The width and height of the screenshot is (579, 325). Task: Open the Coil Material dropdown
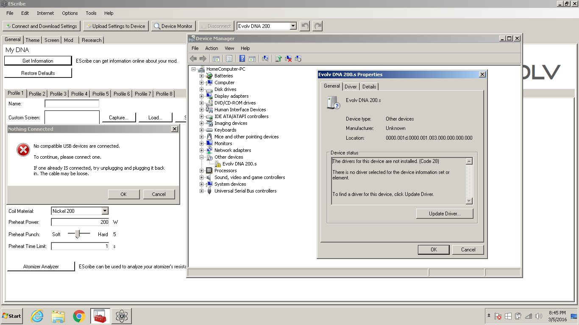105,211
